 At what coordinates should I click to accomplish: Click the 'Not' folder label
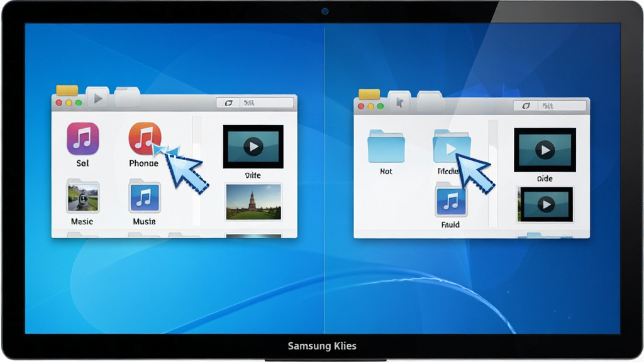[386, 172]
